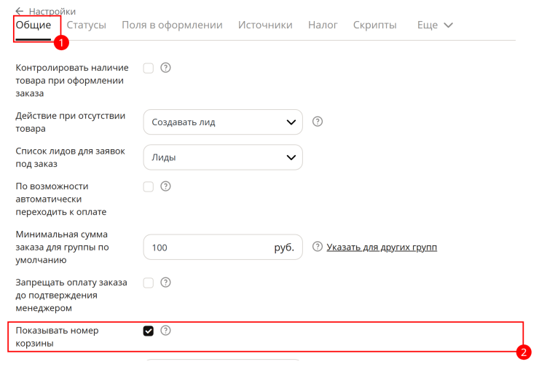Image resolution: width=539 pixels, height=367 pixels.
Task: Click the Минимальная сумма заказа label
Action: [62, 247]
